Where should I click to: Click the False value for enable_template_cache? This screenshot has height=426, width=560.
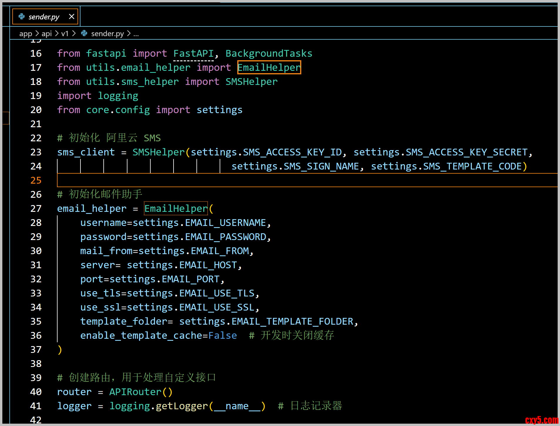click(x=222, y=336)
